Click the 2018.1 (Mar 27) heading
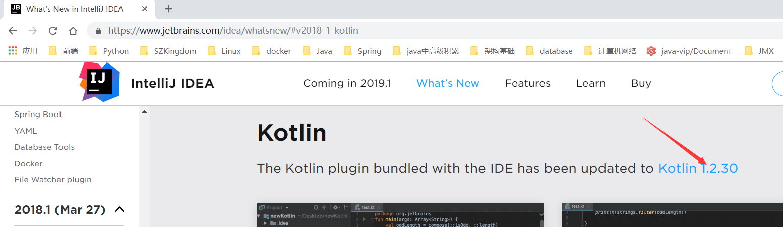 [60, 209]
